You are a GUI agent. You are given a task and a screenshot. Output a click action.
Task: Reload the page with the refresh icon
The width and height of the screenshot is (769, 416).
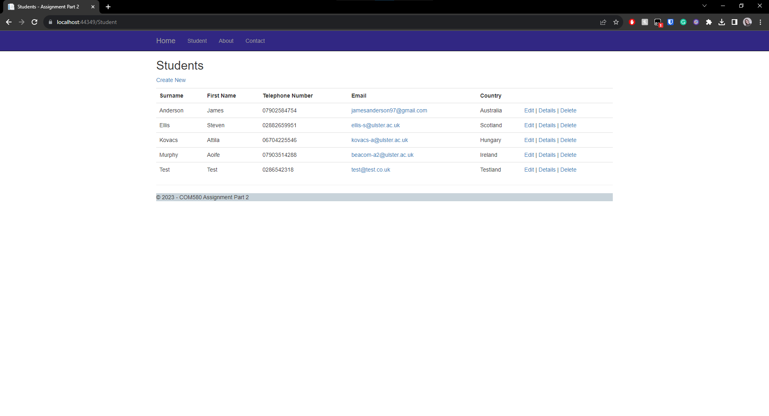(34, 22)
